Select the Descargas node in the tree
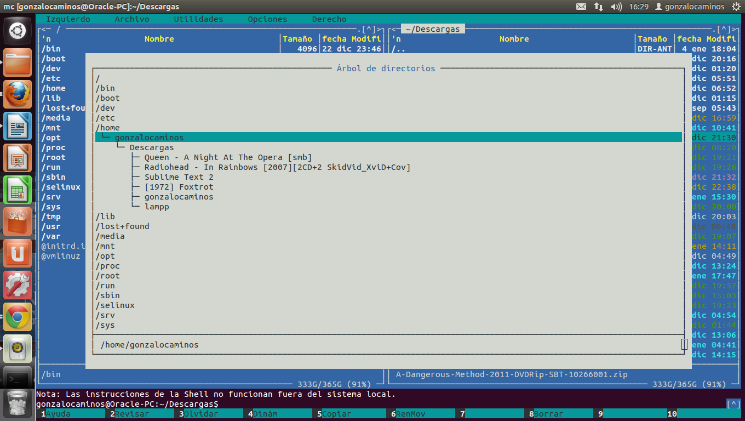Image resolution: width=745 pixels, height=421 pixels. click(152, 147)
